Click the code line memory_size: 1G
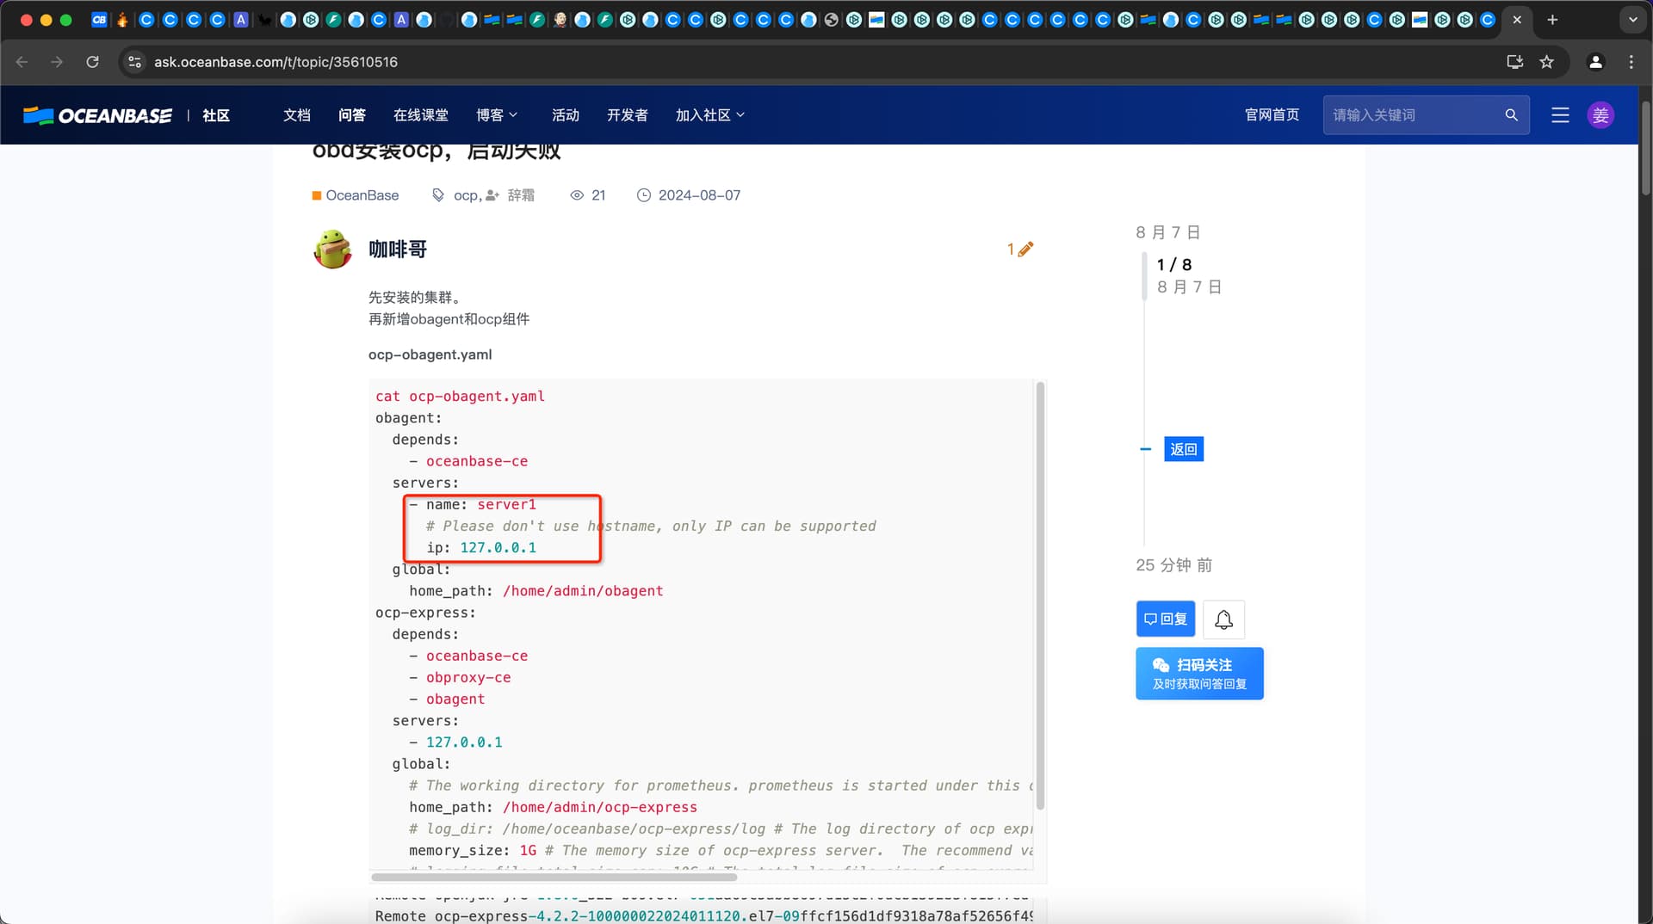The image size is (1653, 924). click(473, 851)
